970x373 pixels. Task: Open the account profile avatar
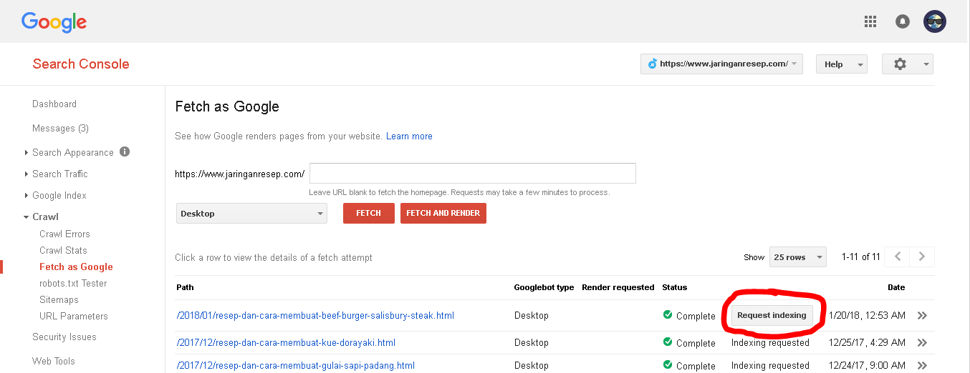click(935, 21)
